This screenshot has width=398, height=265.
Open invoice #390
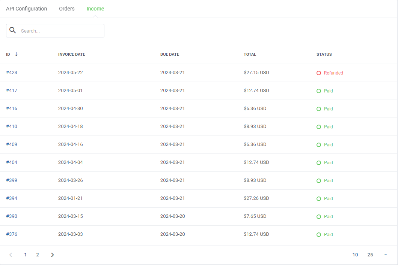(x=12, y=216)
